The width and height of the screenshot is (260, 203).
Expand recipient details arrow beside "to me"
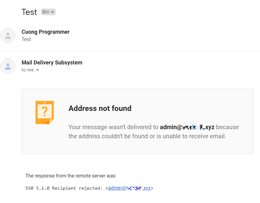[x=37, y=70]
